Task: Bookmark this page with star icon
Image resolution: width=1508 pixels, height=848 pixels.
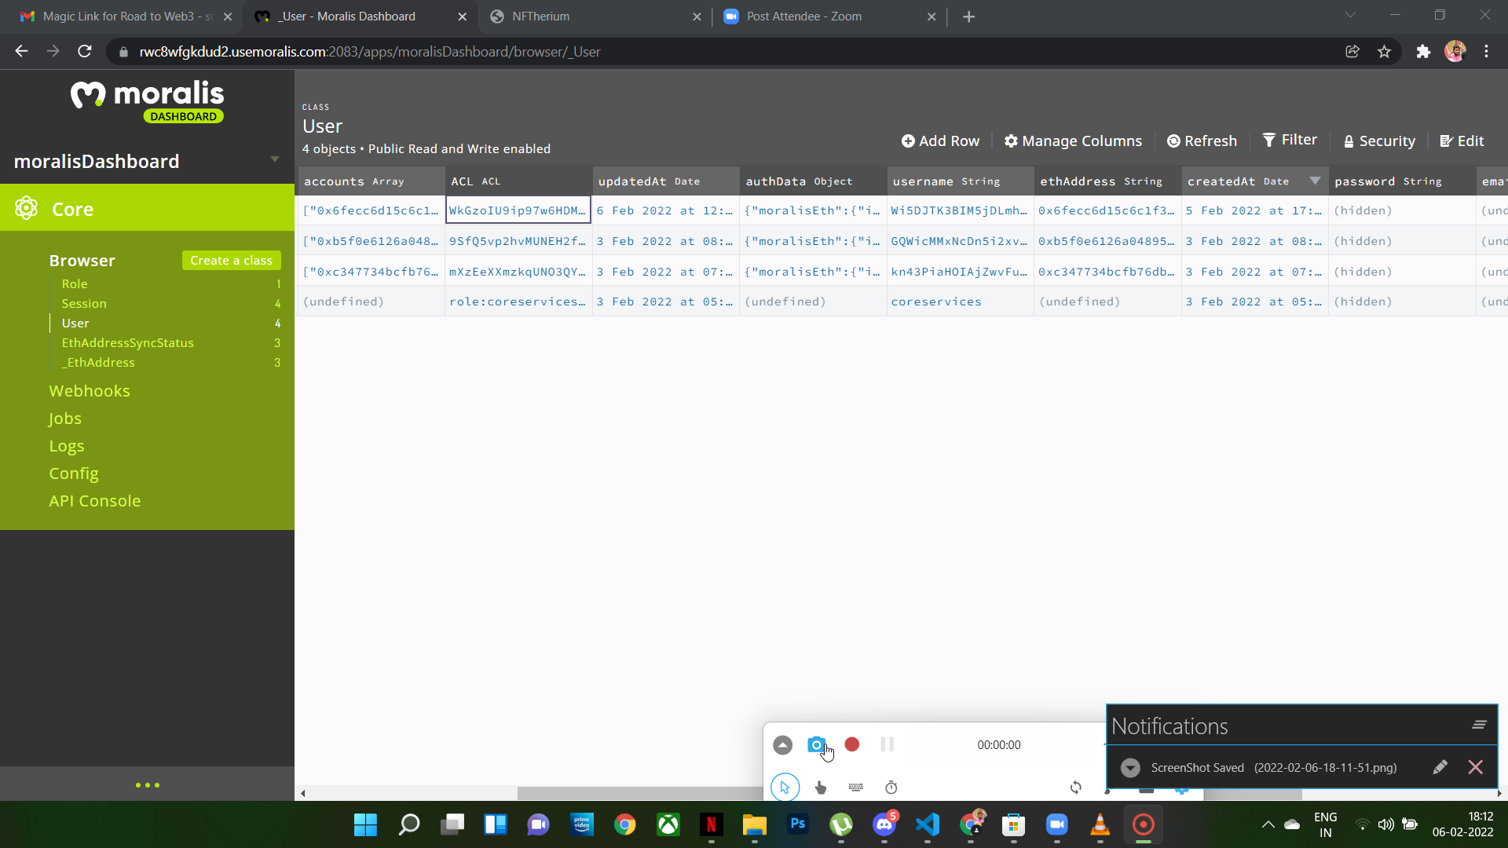Action: (x=1384, y=52)
